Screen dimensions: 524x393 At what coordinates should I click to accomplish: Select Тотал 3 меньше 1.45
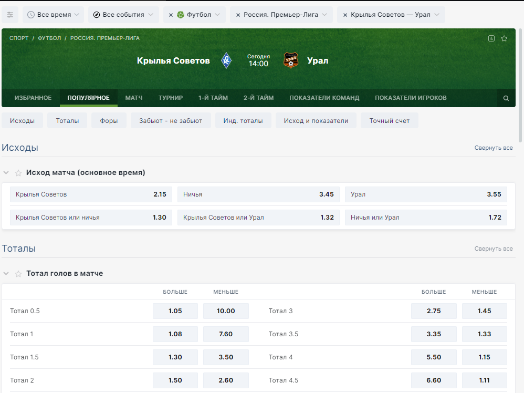pos(484,311)
